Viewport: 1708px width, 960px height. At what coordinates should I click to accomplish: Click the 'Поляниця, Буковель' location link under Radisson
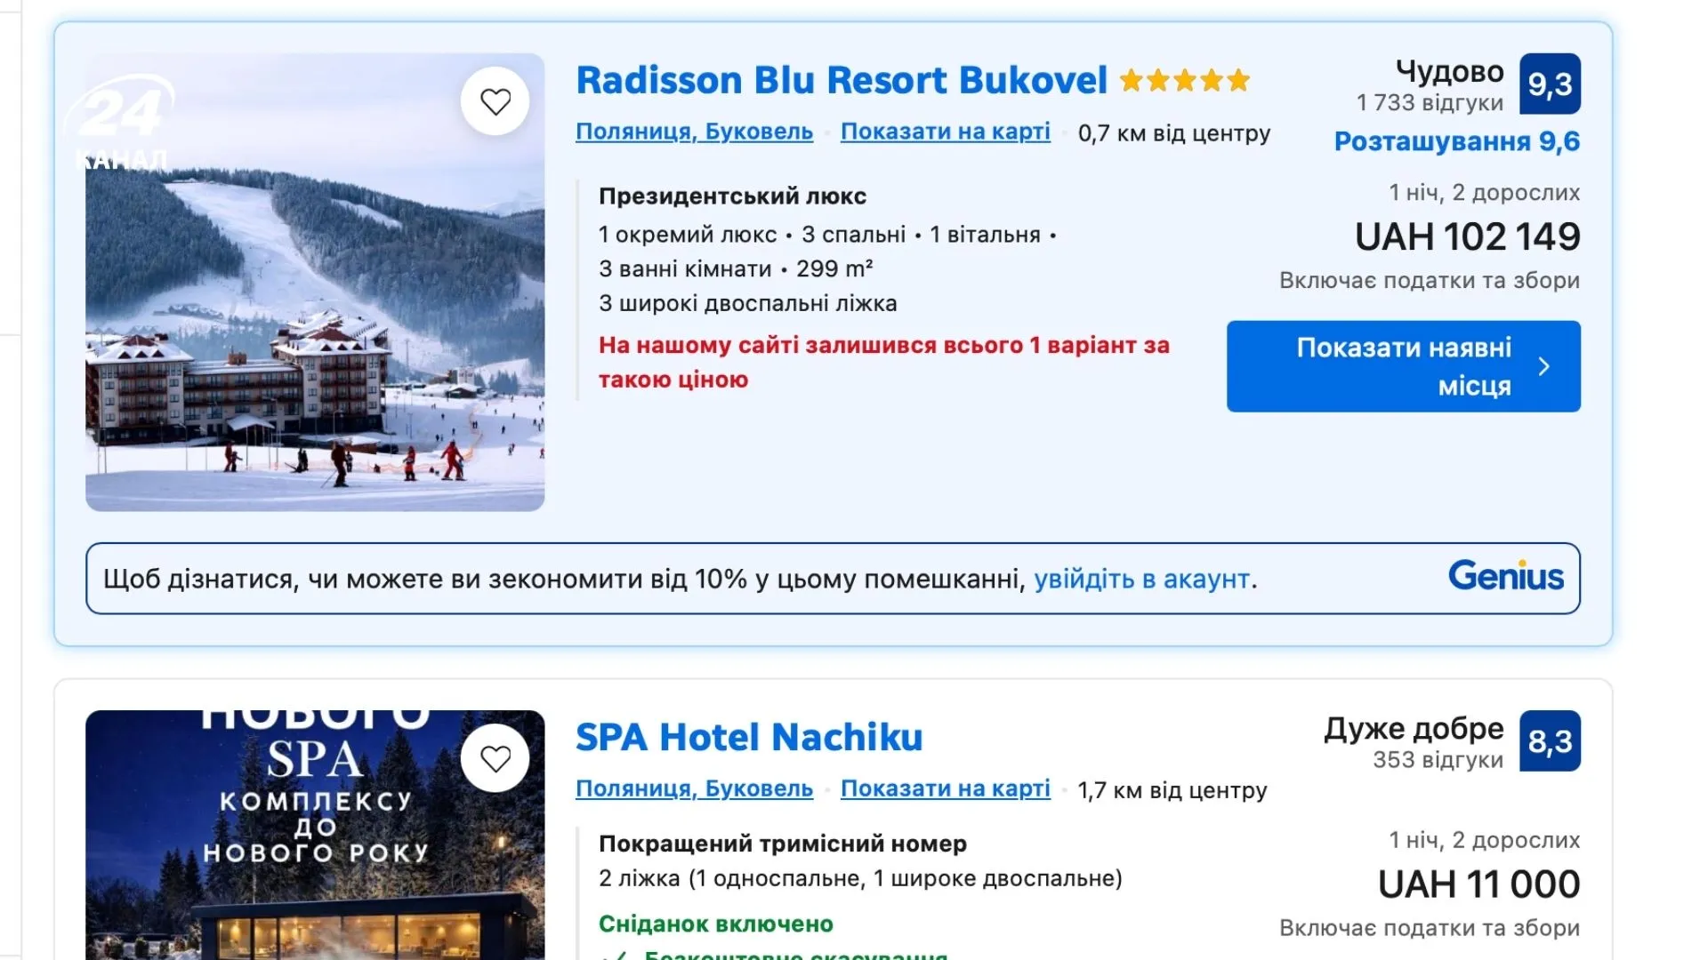(x=694, y=131)
